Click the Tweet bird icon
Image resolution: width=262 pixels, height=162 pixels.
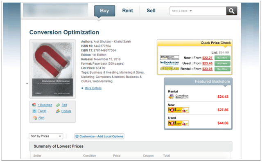34,111
